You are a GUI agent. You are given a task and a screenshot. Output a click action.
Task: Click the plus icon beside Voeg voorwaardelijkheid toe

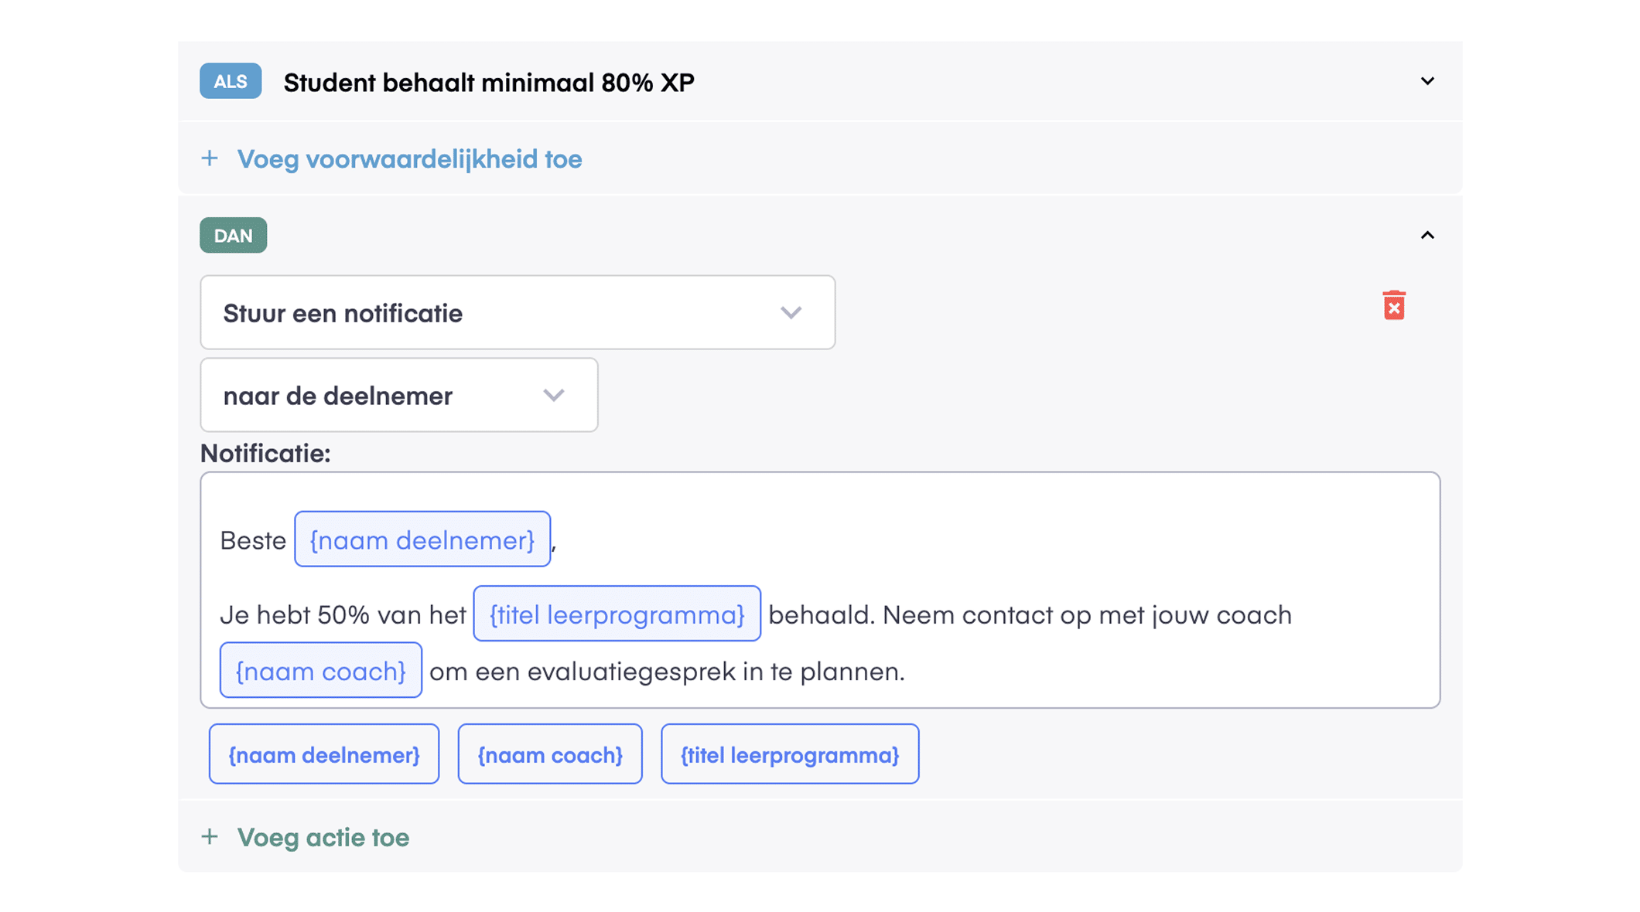210,158
